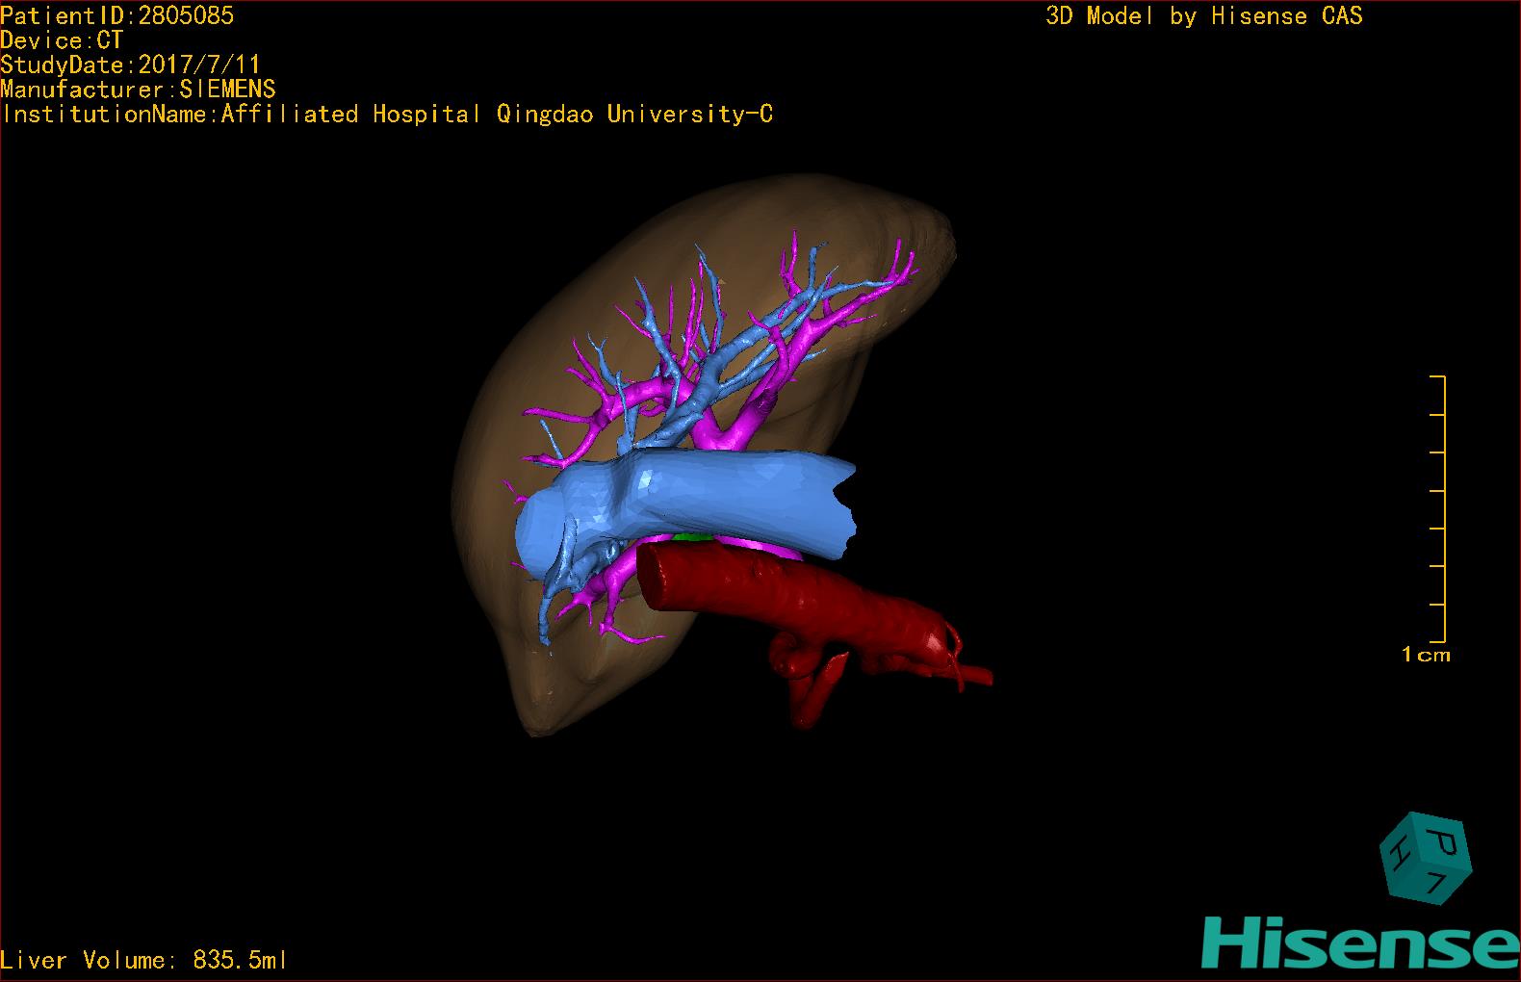This screenshot has width=1521, height=982.
Task: Click the Liver Volume: 835.5ml readout
Action: [x=143, y=960]
